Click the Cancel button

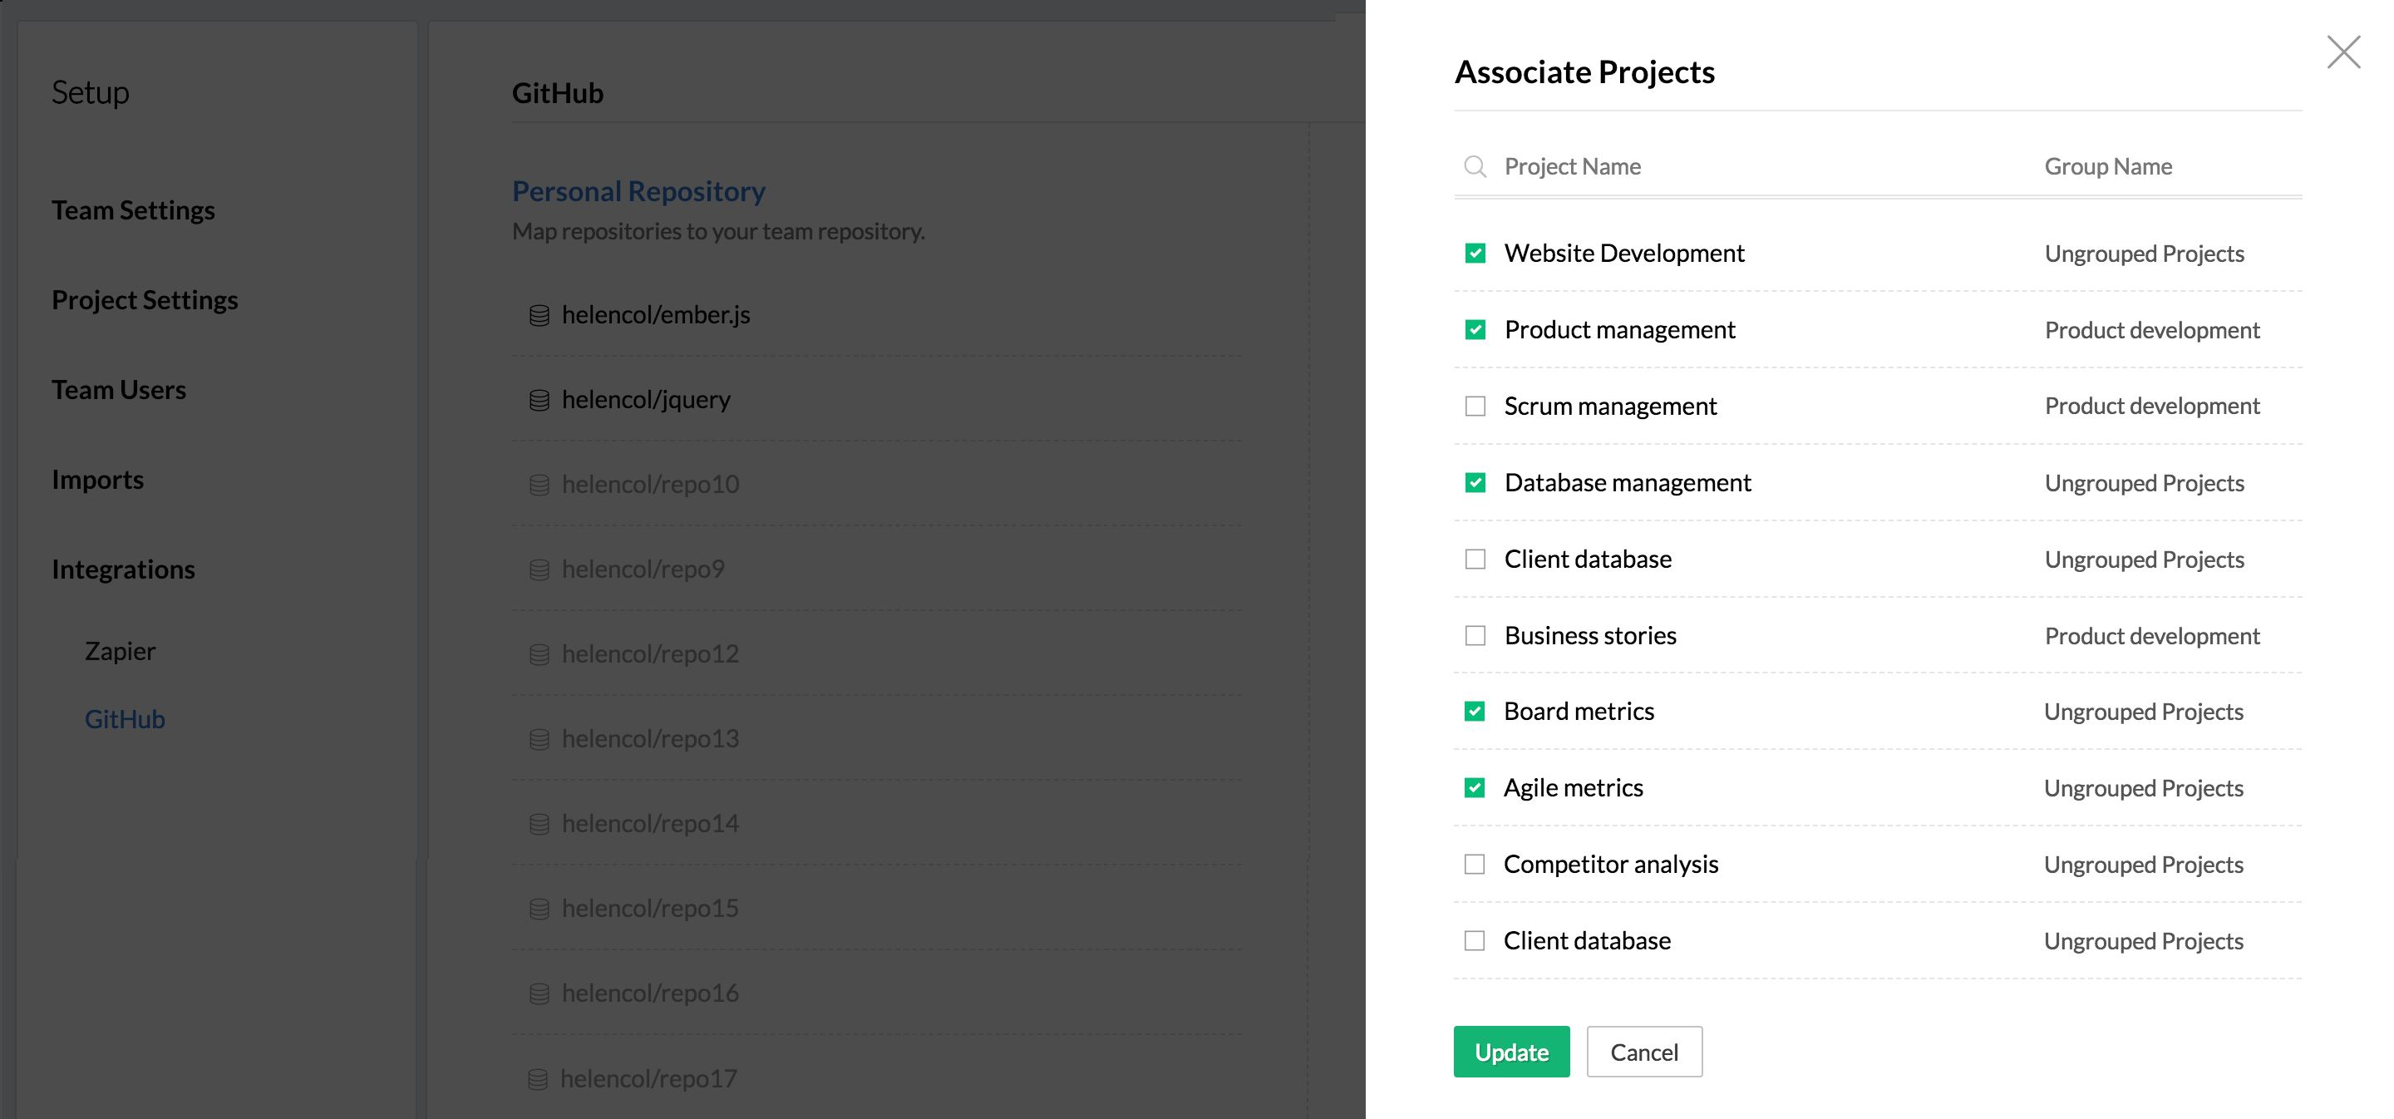click(x=1643, y=1052)
